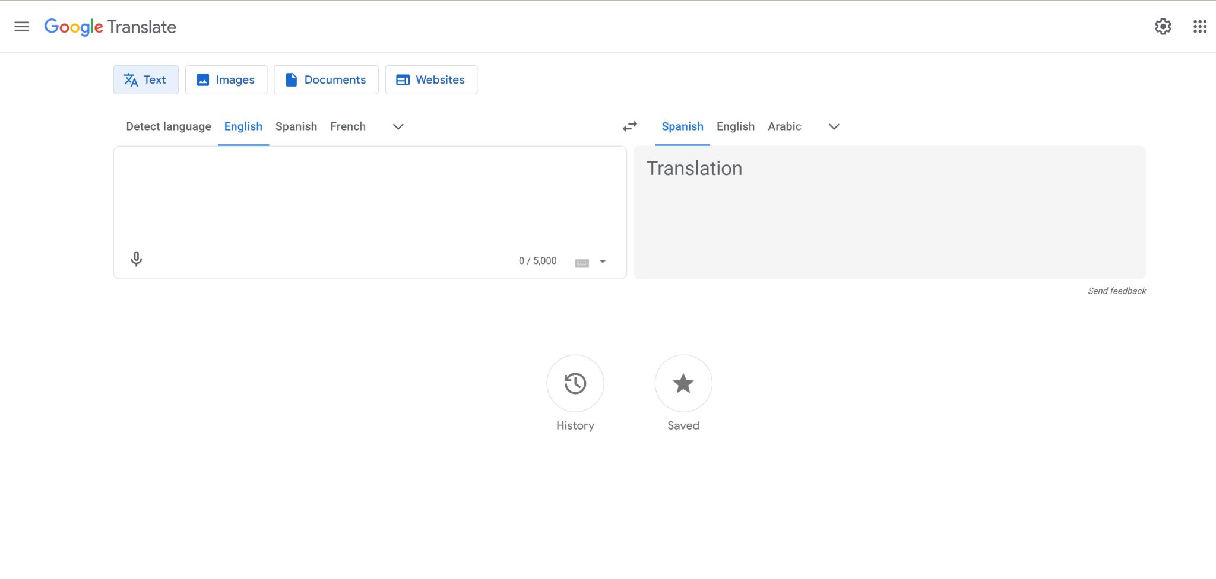Swap the source and target languages
The width and height of the screenshot is (1216, 579).
pos(629,126)
